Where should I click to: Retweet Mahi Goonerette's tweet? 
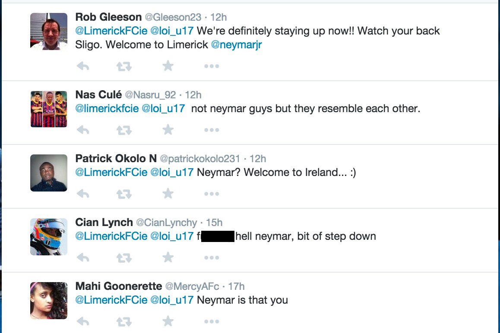[124, 321]
